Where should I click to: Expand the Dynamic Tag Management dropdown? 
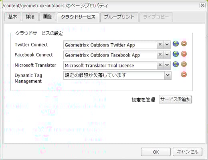click(168, 75)
